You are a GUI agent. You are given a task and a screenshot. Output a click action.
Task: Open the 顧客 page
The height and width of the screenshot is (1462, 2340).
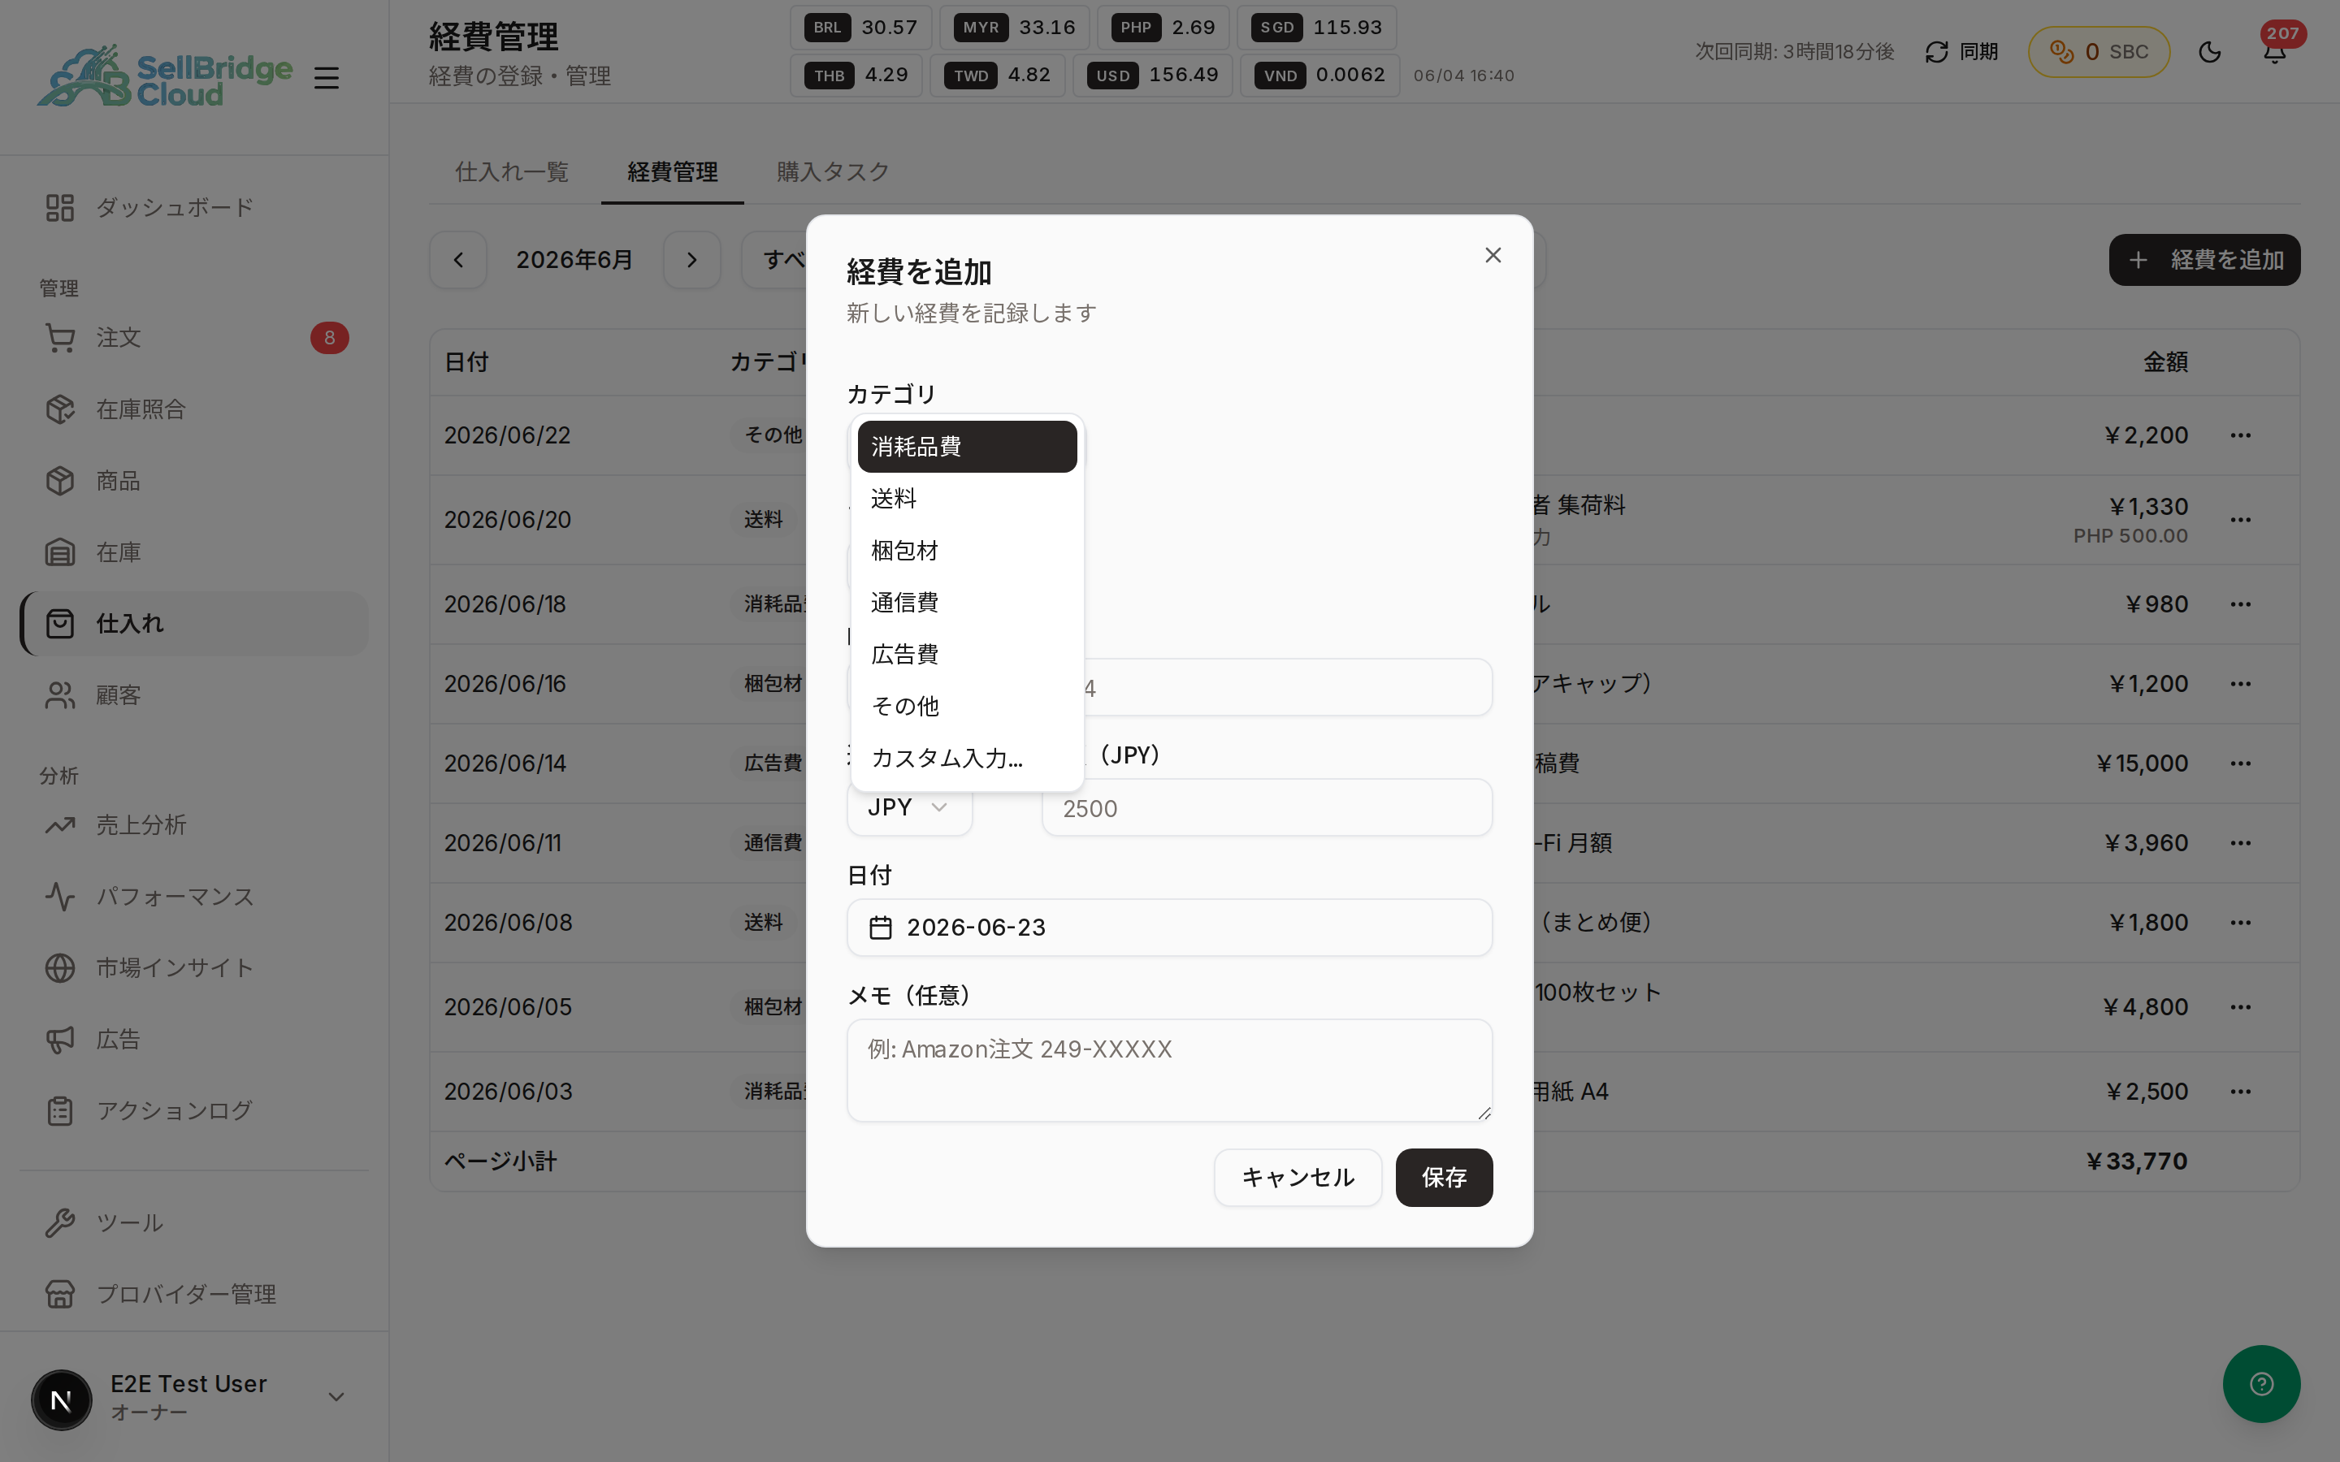click(x=193, y=695)
